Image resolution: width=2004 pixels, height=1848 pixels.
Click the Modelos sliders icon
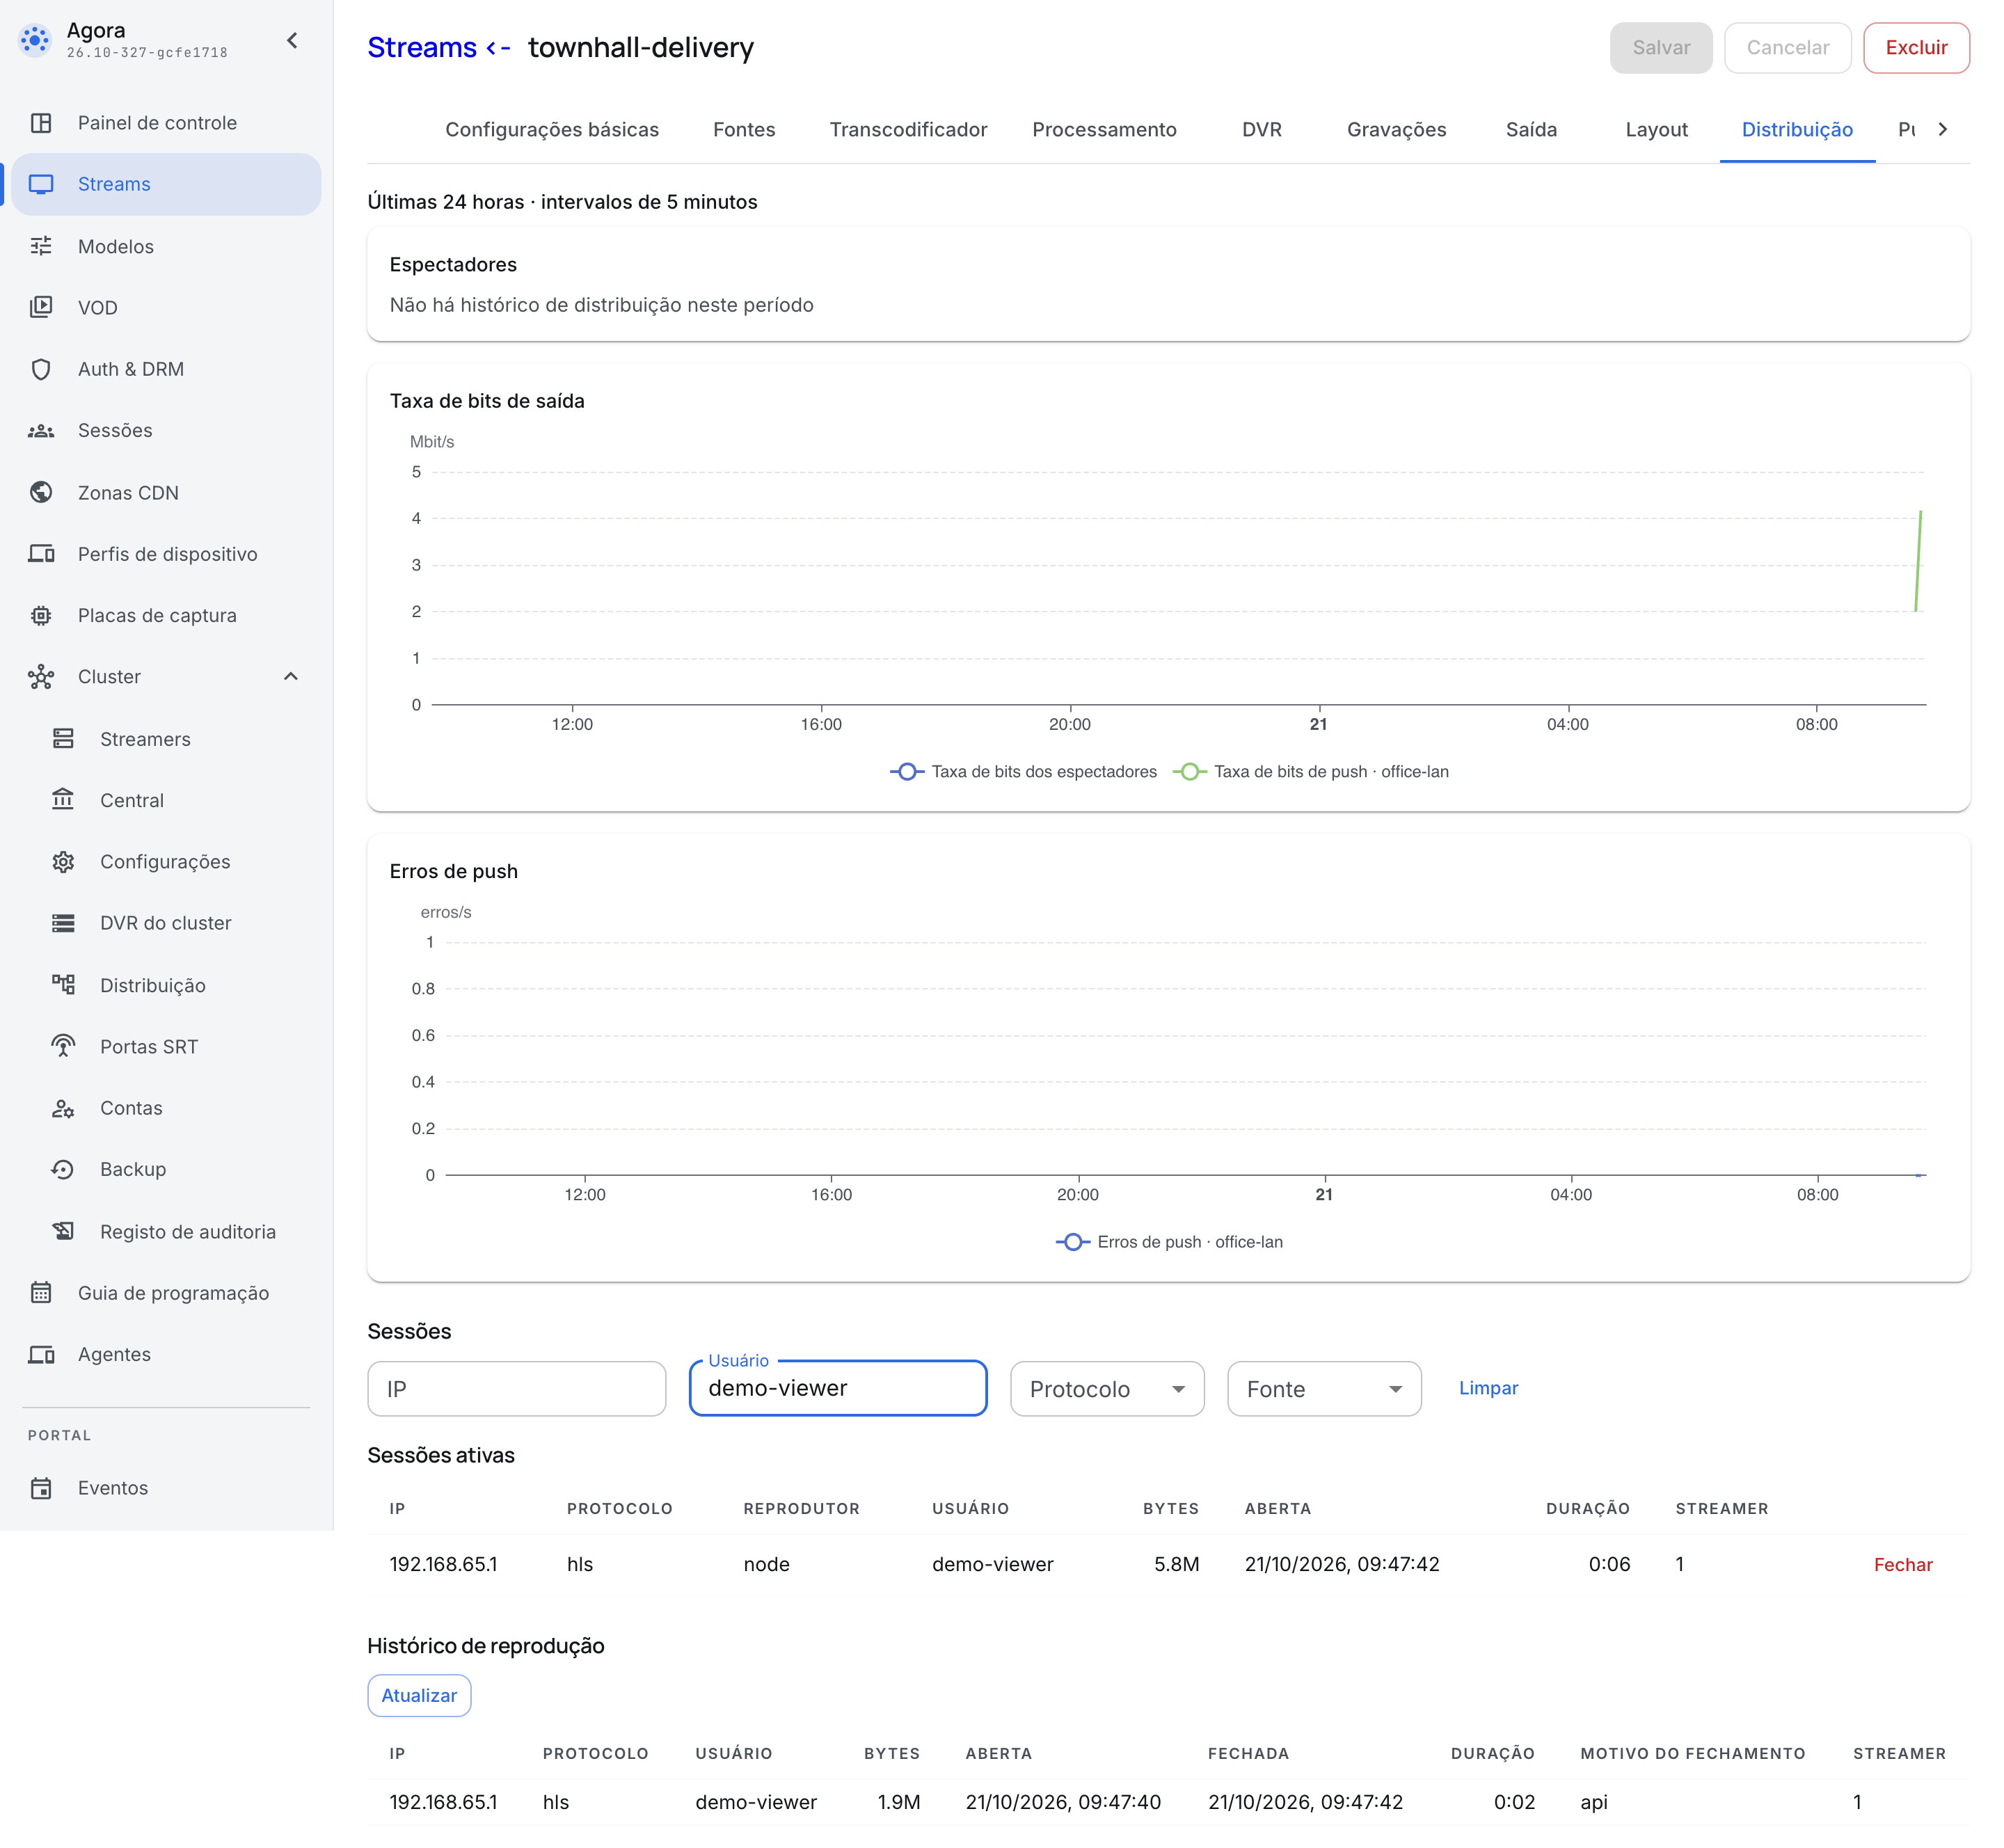click(41, 246)
